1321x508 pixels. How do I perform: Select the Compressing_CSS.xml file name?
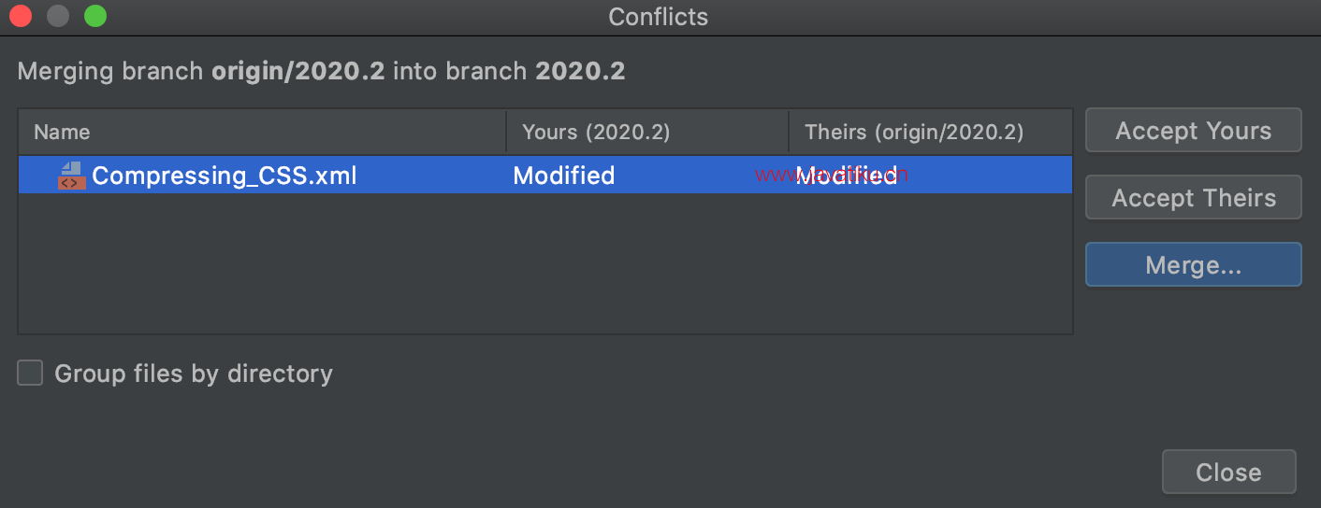tap(225, 176)
